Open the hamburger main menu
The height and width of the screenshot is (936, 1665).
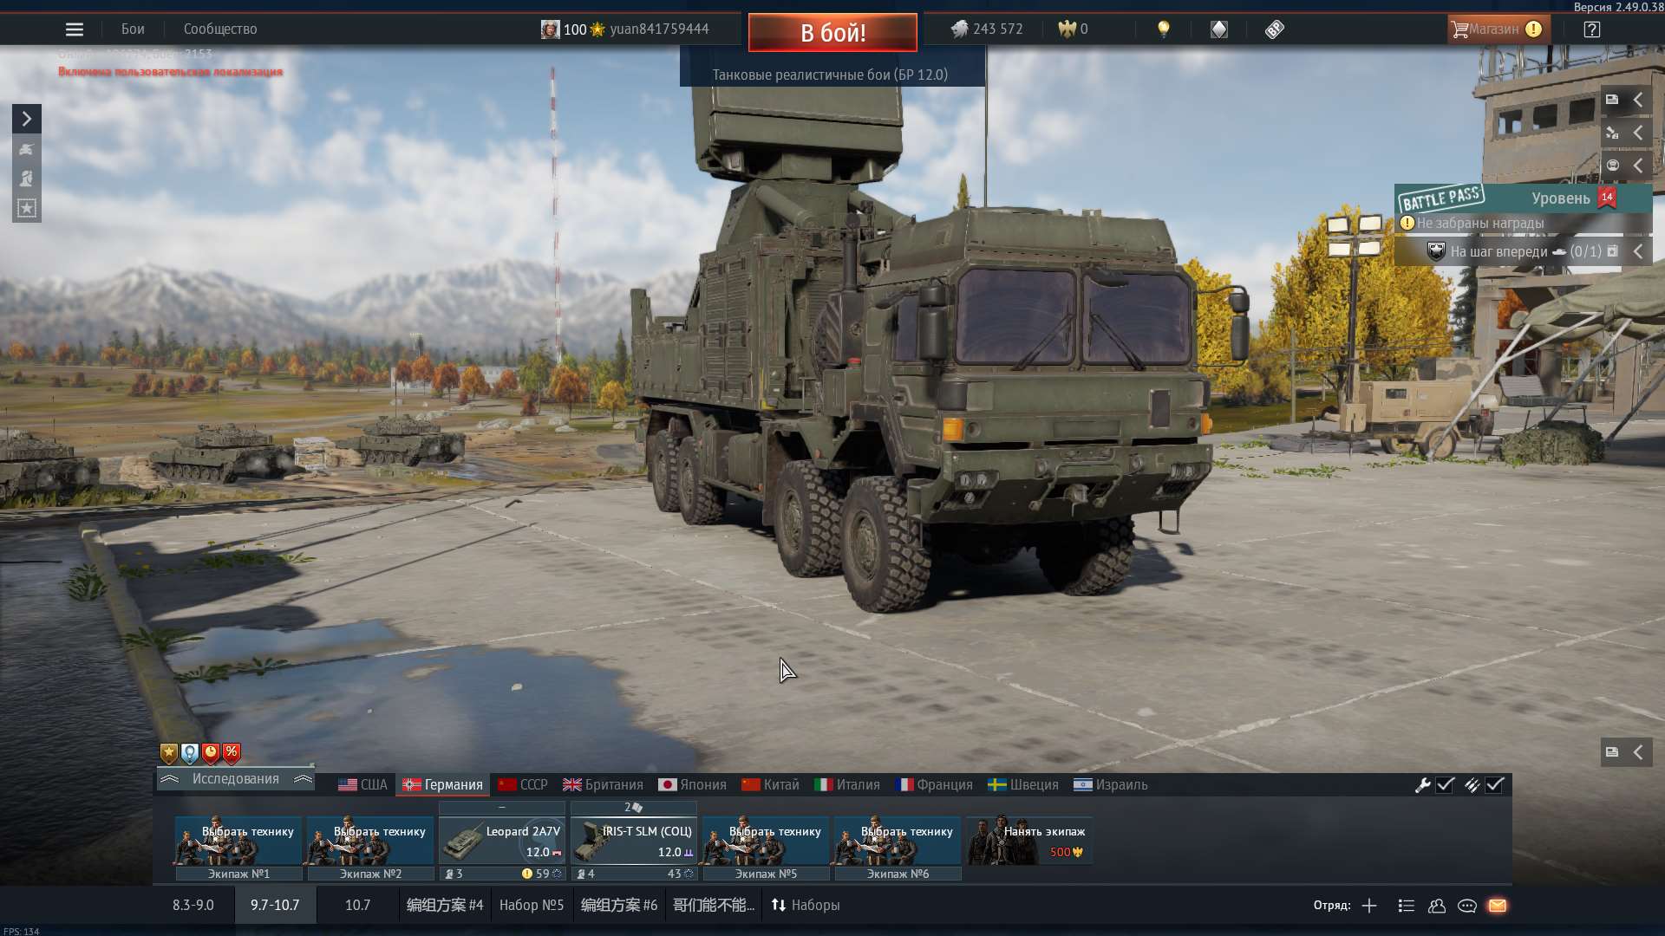tap(75, 29)
